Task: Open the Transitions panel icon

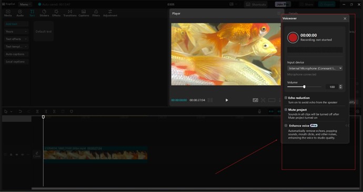Action: [69, 13]
